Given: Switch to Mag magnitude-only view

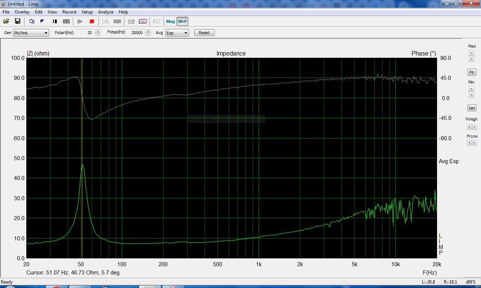Looking at the screenshot, I should [171, 21].
